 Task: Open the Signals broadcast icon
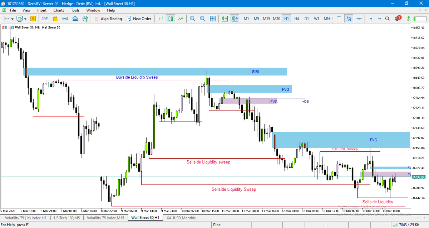pyautogui.click(x=65, y=19)
